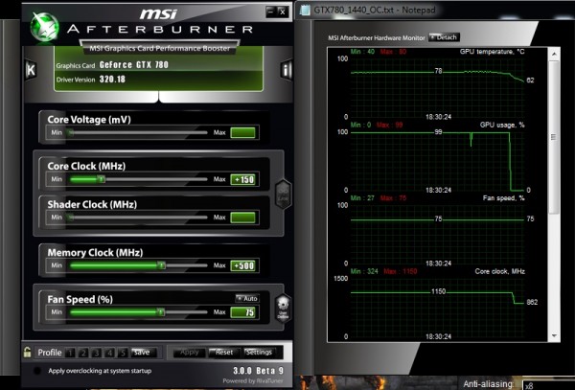
Task: Detach the hardware monitor window
Action: [x=444, y=37]
